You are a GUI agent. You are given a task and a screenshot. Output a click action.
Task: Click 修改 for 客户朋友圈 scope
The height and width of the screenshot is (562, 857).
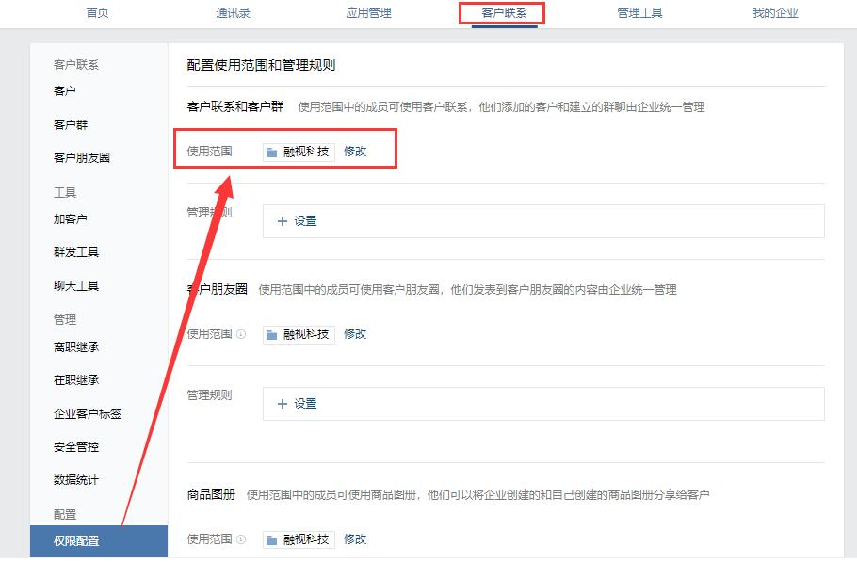click(355, 333)
